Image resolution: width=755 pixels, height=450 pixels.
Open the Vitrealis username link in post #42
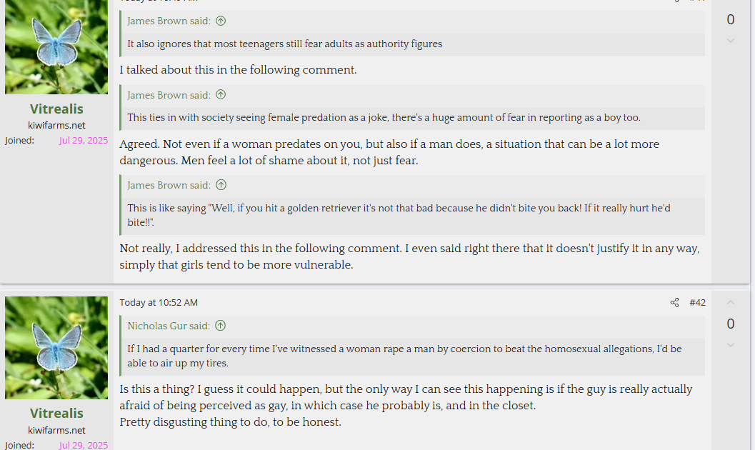click(56, 414)
